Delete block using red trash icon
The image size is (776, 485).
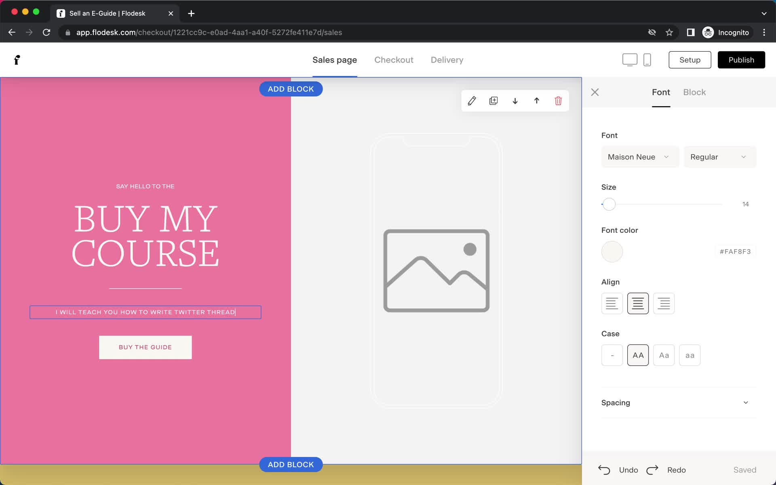558,101
